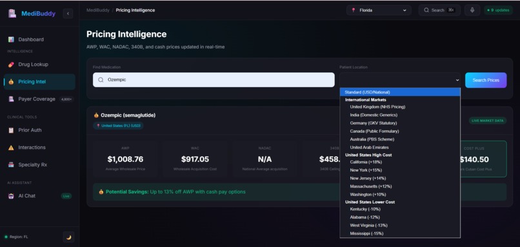Open Specialty Rx from the sidebar
520x247 pixels.
click(39, 165)
